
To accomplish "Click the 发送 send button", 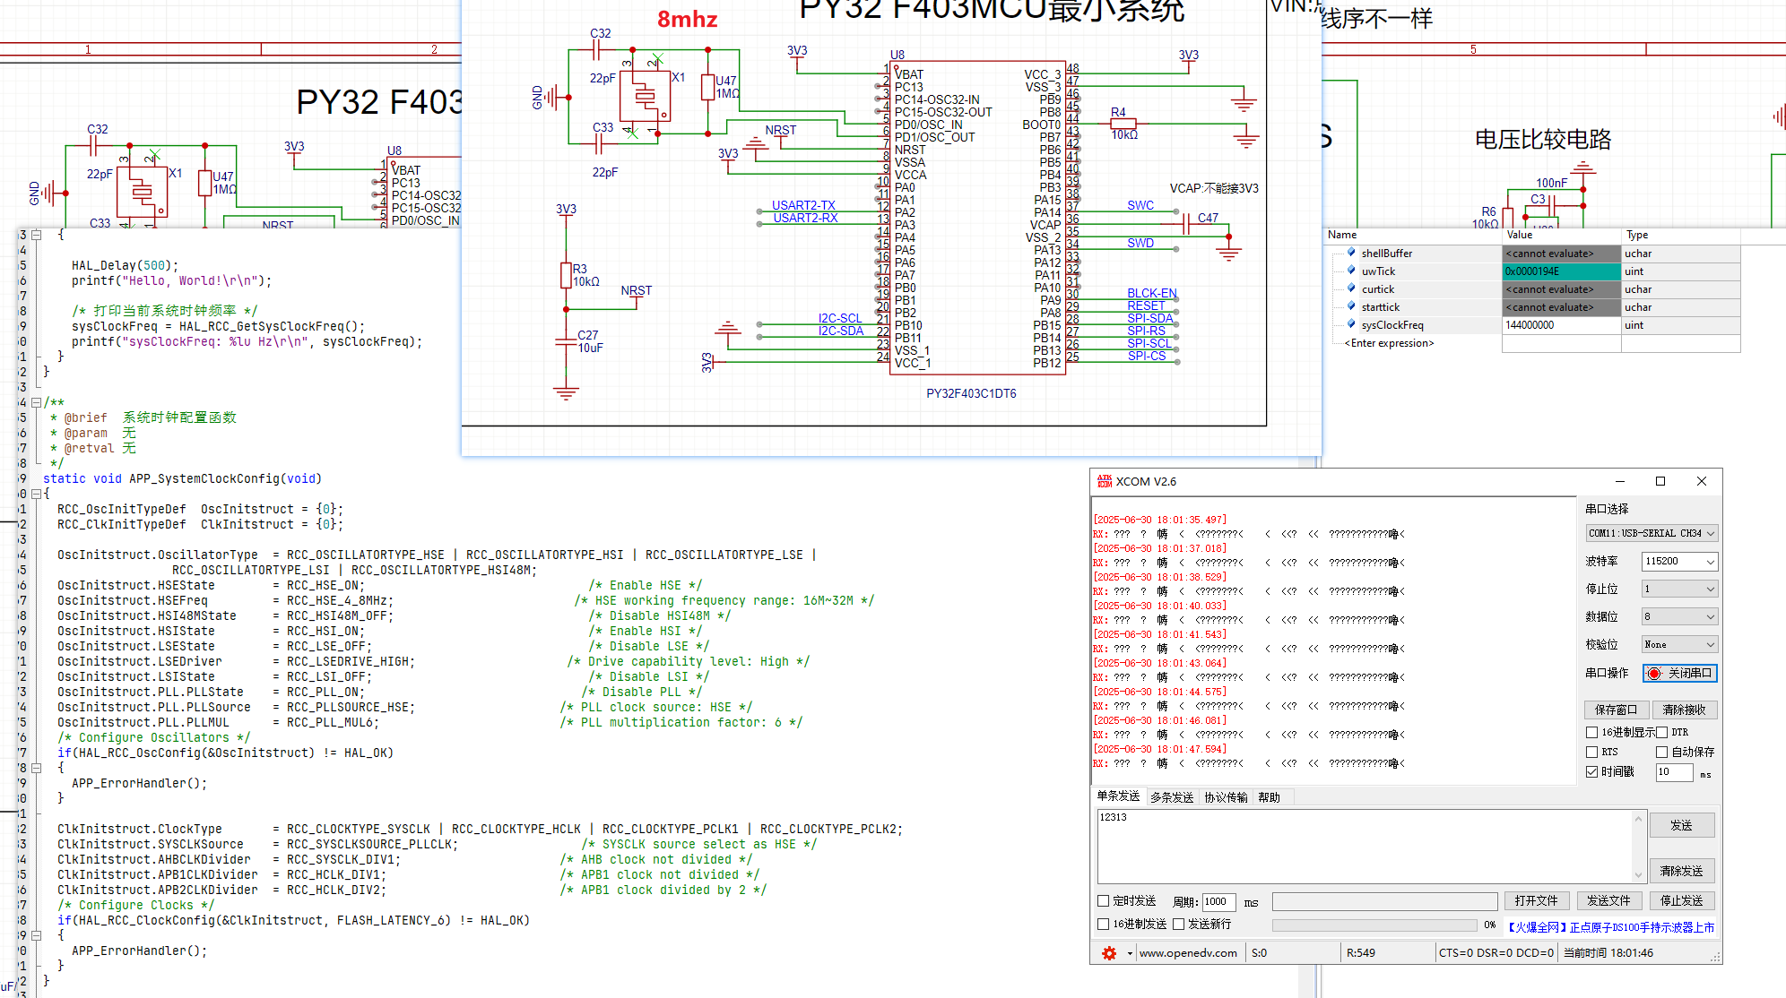I will (1682, 826).
